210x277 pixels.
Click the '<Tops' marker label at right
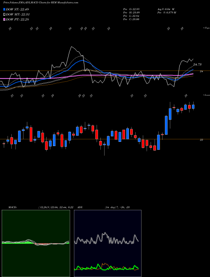tap(206, 28)
